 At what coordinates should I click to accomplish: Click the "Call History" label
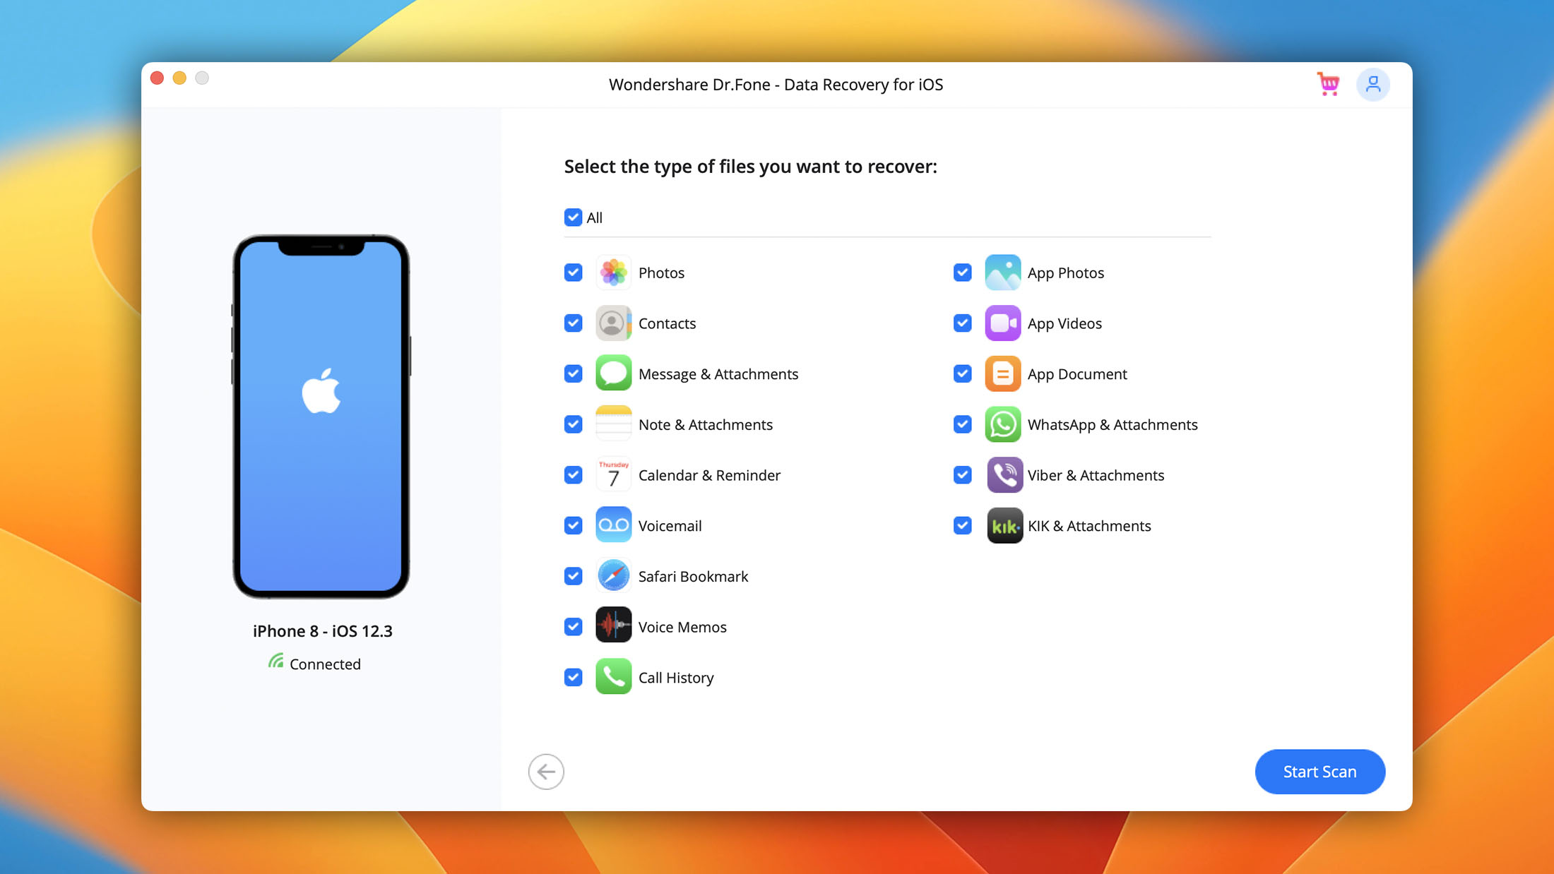coord(676,678)
